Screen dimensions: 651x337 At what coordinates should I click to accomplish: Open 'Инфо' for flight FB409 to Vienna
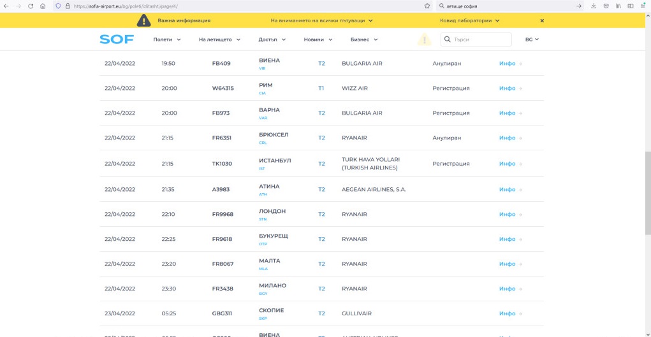[x=510, y=64]
